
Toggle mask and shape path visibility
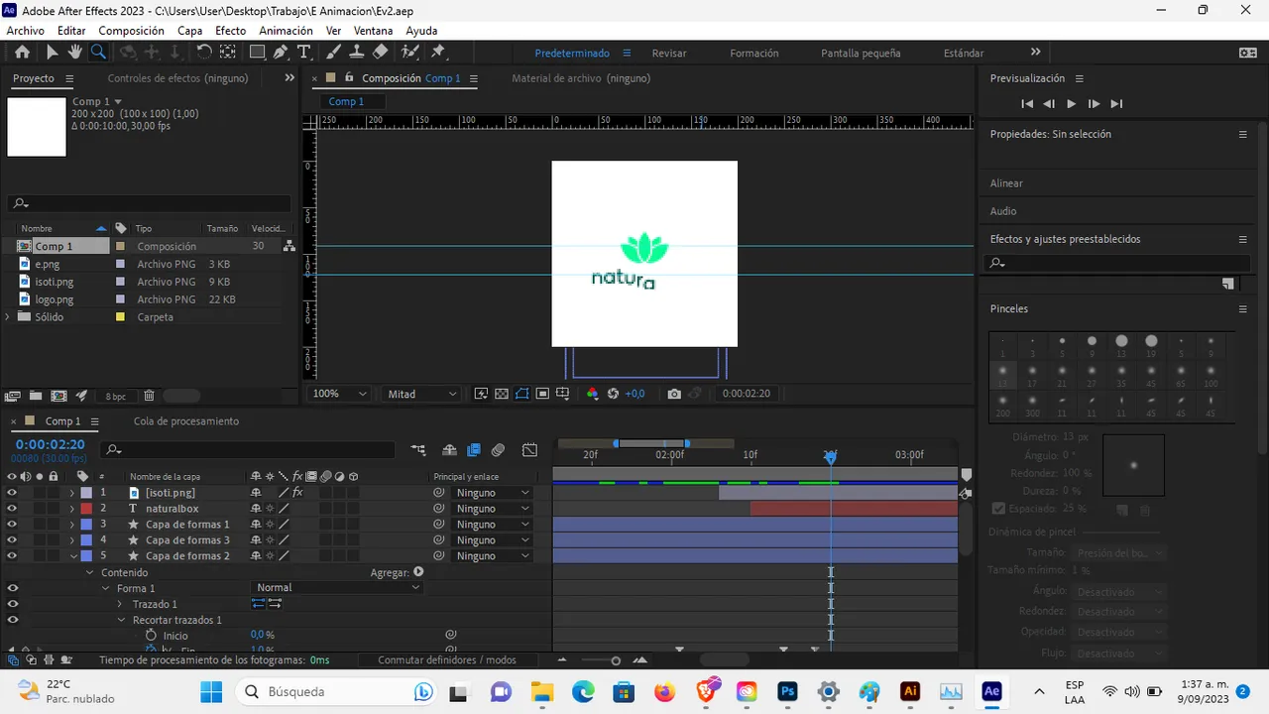click(521, 394)
